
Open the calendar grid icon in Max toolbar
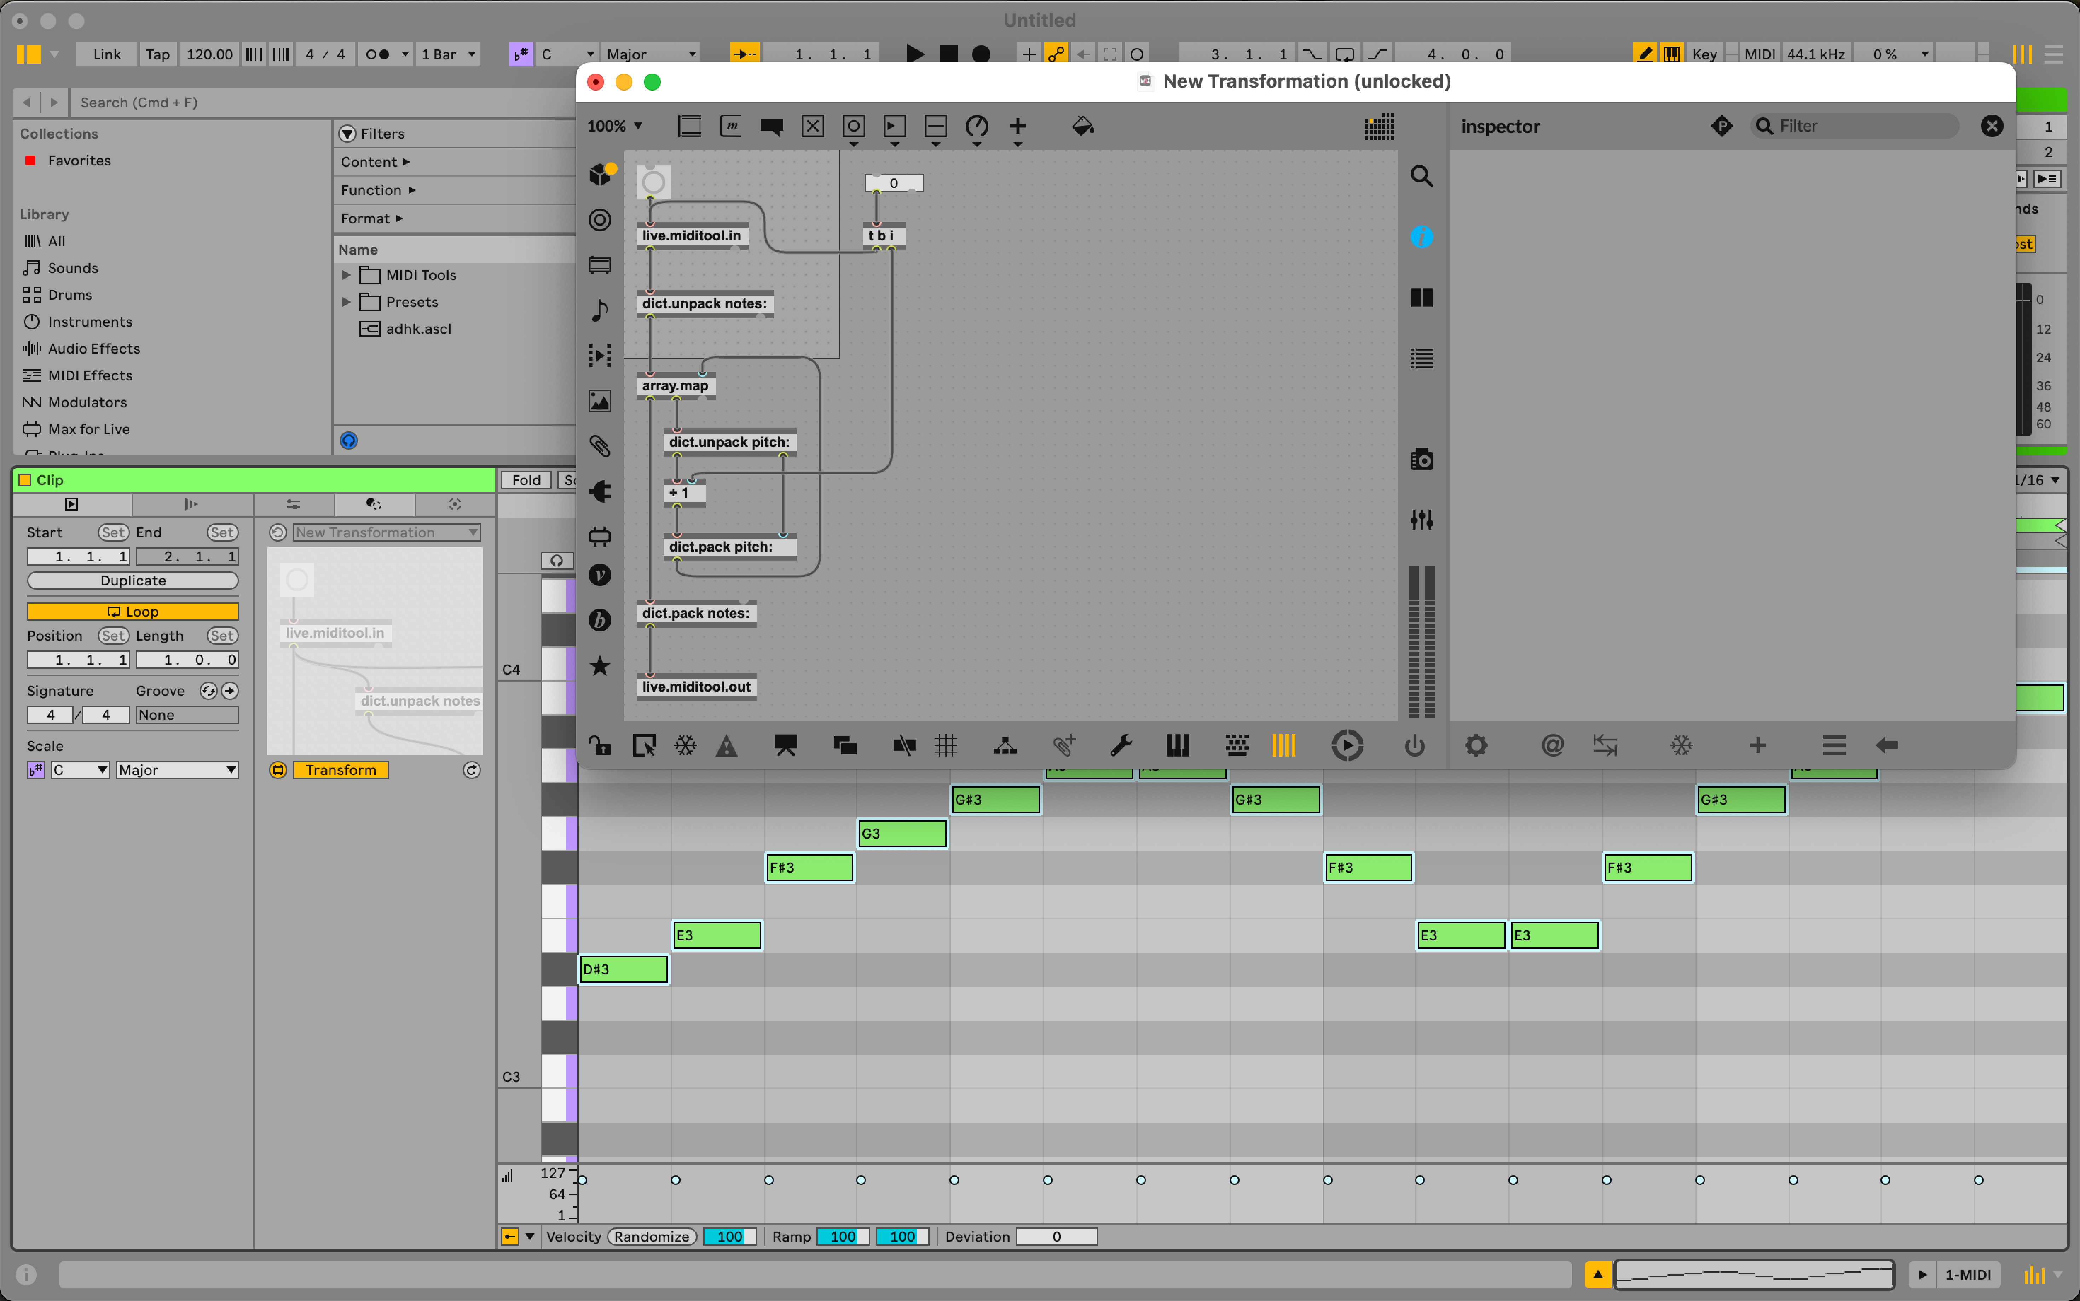[1379, 127]
